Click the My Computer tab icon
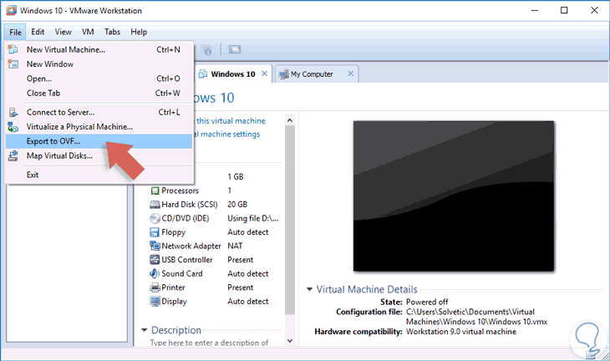The image size is (610, 361). click(x=284, y=74)
